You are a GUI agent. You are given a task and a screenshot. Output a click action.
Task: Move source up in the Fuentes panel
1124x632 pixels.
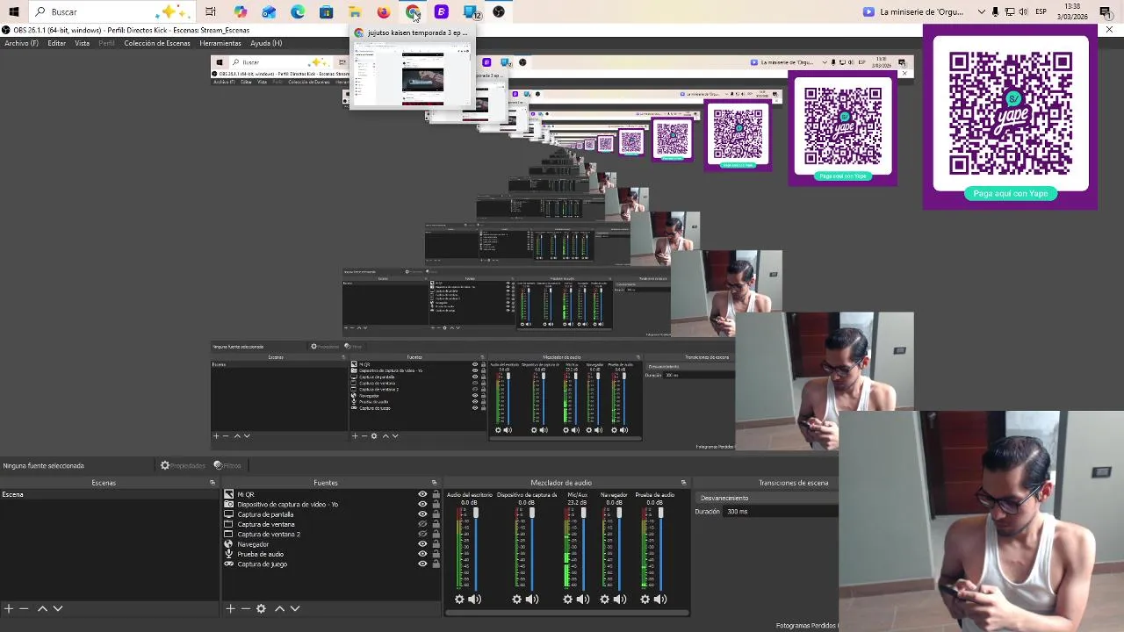pyautogui.click(x=279, y=608)
